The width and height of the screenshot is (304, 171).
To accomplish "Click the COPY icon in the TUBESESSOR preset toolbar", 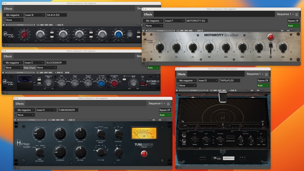I will tap(58, 120).
